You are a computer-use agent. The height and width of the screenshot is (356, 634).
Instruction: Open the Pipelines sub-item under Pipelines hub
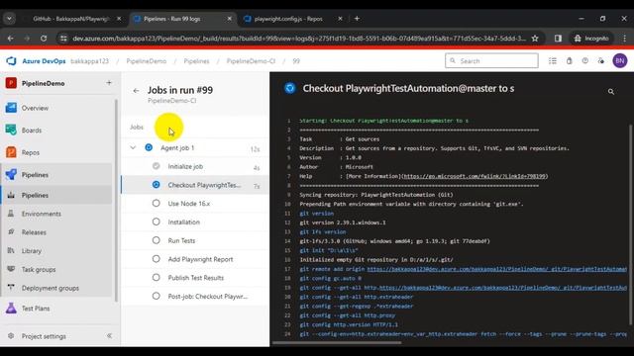(x=35, y=195)
